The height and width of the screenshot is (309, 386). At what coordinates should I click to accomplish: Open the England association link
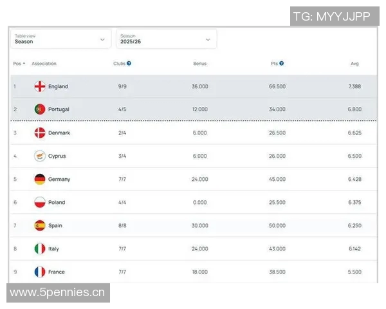(58, 86)
